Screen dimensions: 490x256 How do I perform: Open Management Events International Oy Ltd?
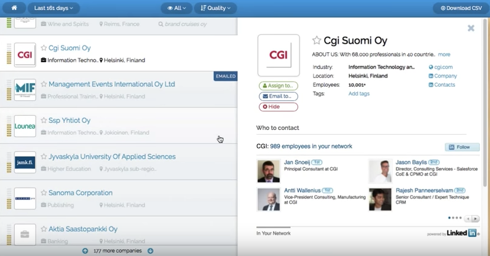(111, 84)
